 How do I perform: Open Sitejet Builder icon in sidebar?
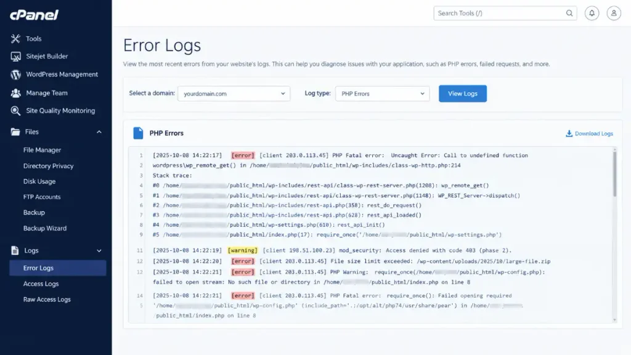pos(15,56)
